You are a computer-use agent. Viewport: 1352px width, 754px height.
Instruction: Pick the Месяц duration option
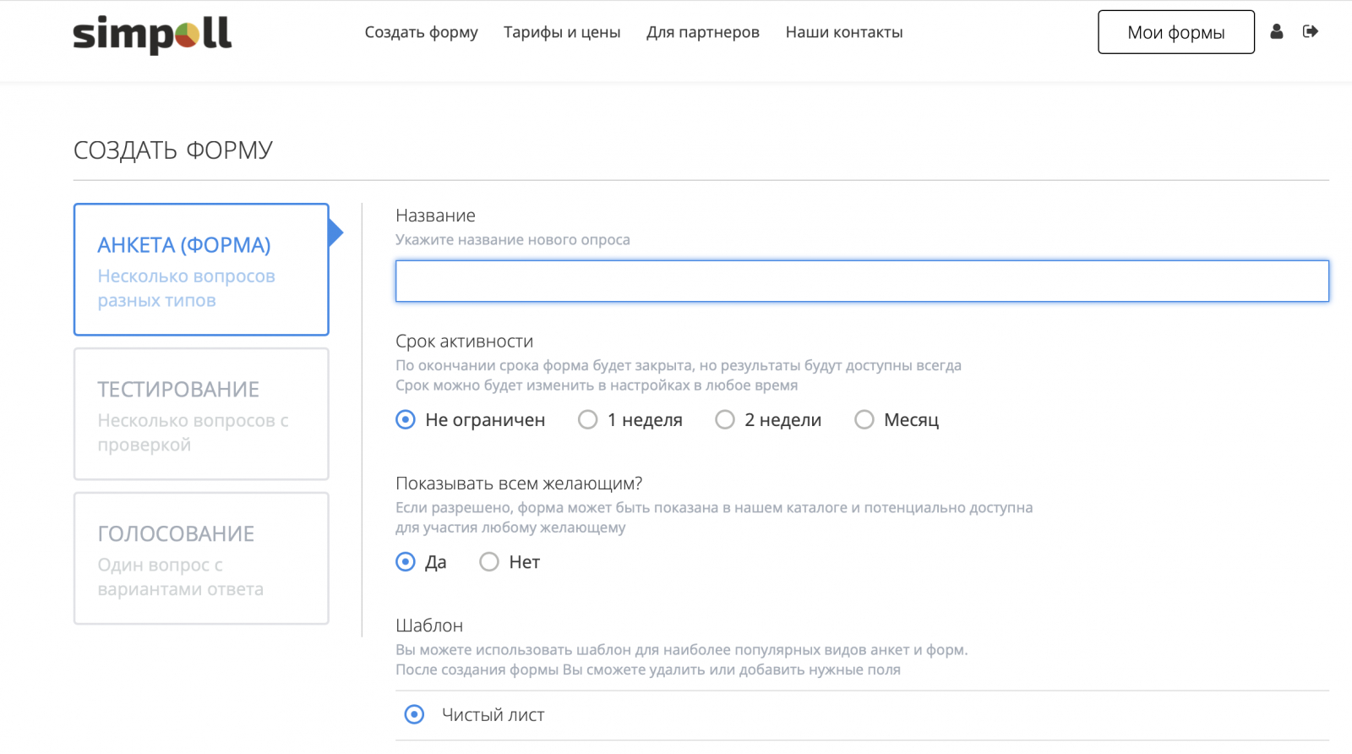tap(864, 420)
